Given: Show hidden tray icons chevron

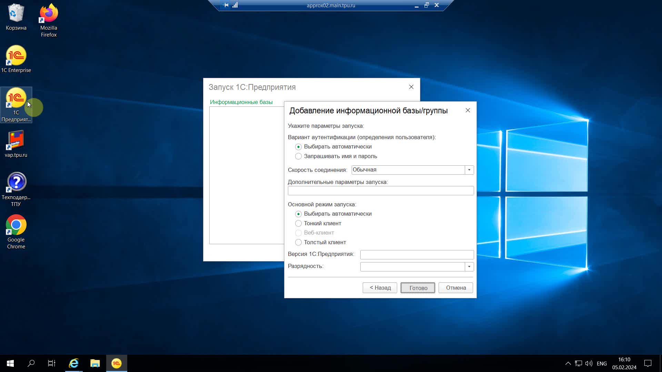Looking at the screenshot, I should point(568,363).
